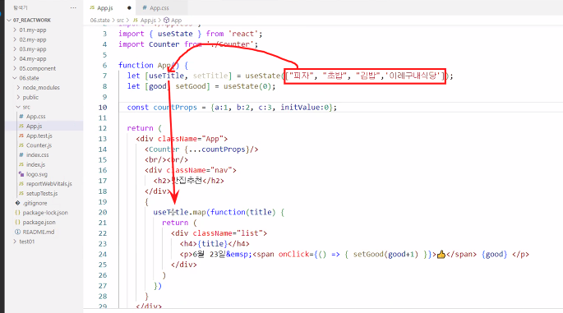Click the thumbs-up emoji in code
Image resolution: width=563 pixels, height=313 pixels.
pos(441,255)
